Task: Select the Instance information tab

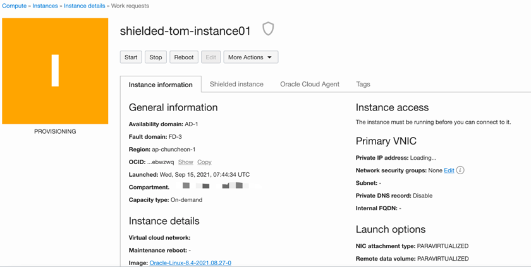Action: pyautogui.click(x=161, y=85)
